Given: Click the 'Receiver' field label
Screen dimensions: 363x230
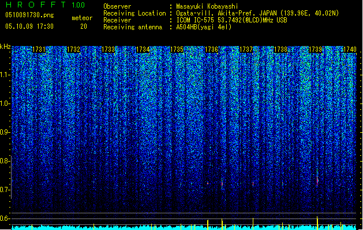Looking at the screenshot, I should click(117, 20).
